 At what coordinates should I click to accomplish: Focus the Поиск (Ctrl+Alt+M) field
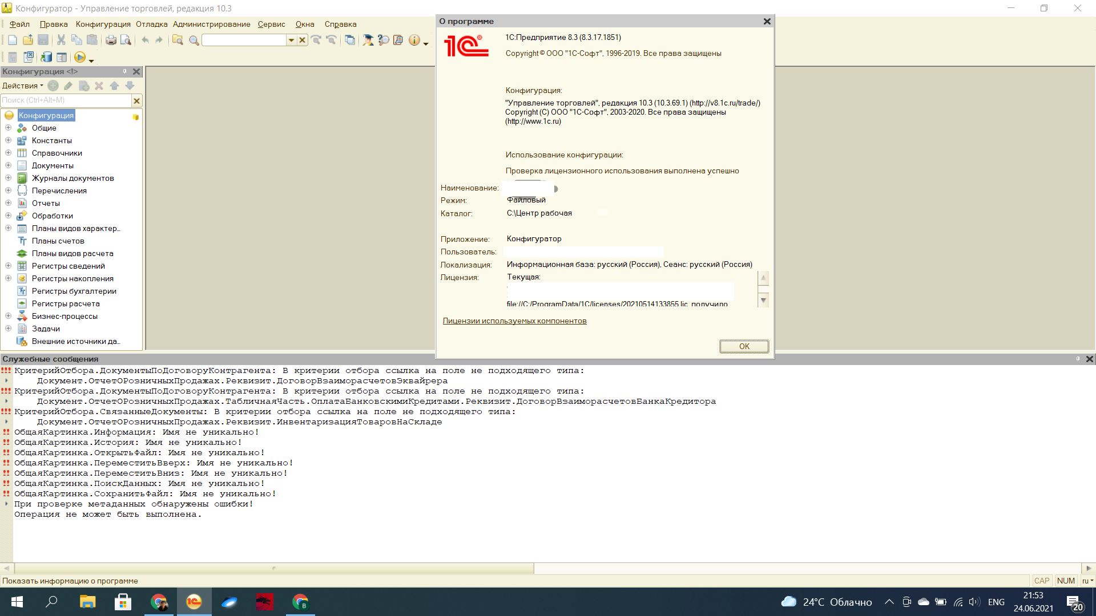[66, 100]
